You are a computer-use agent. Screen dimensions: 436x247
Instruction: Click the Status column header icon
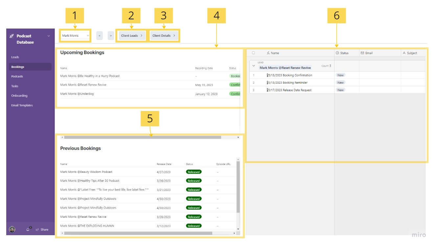point(337,53)
